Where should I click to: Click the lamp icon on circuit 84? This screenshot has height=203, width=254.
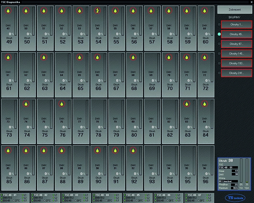(204, 104)
